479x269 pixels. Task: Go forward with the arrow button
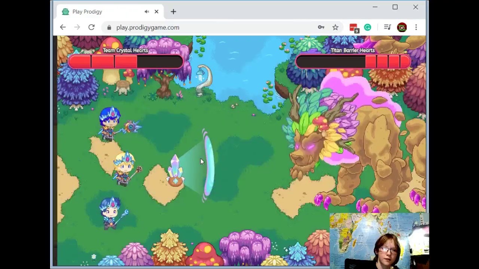(x=77, y=27)
